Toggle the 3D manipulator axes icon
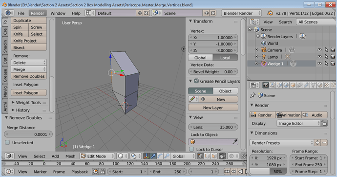The width and height of the screenshot is (337, 177). pyautogui.click(x=147, y=156)
